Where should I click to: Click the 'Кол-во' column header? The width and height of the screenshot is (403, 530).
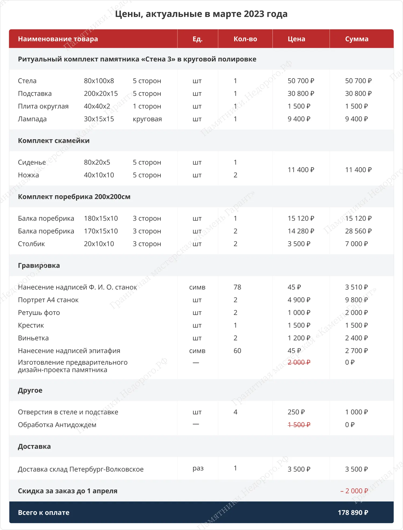point(245,39)
